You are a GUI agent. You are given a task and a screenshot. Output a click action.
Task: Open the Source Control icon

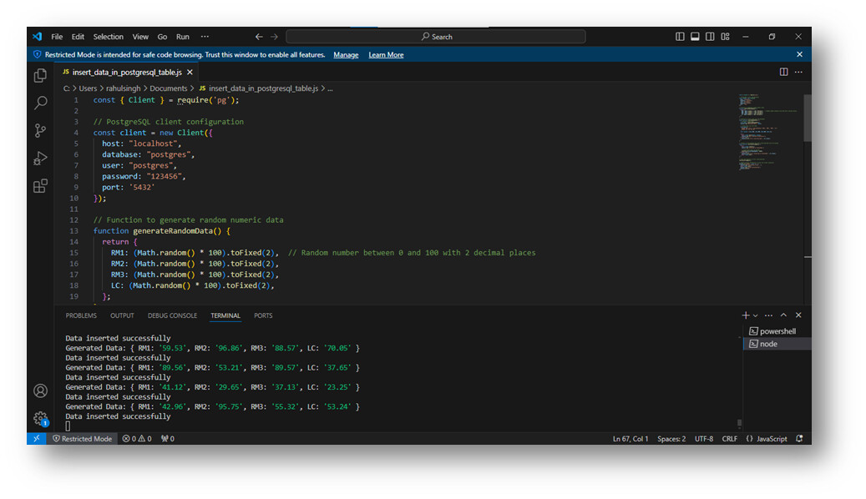pyautogui.click(x=40, y=130)
